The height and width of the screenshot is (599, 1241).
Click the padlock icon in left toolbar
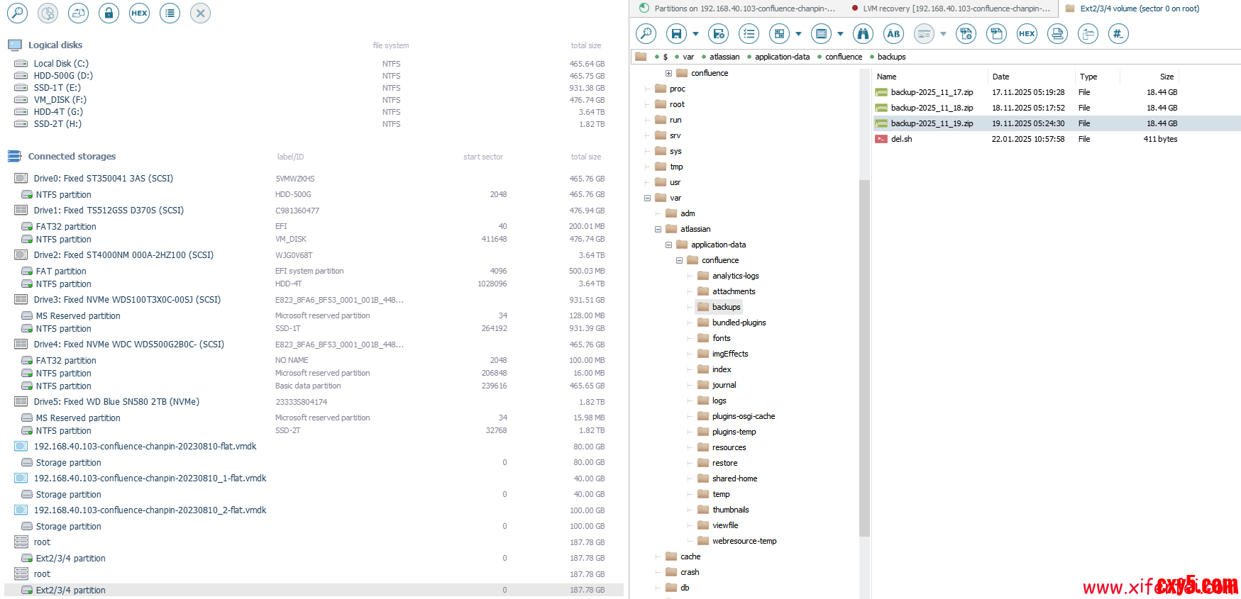(109, 13)
